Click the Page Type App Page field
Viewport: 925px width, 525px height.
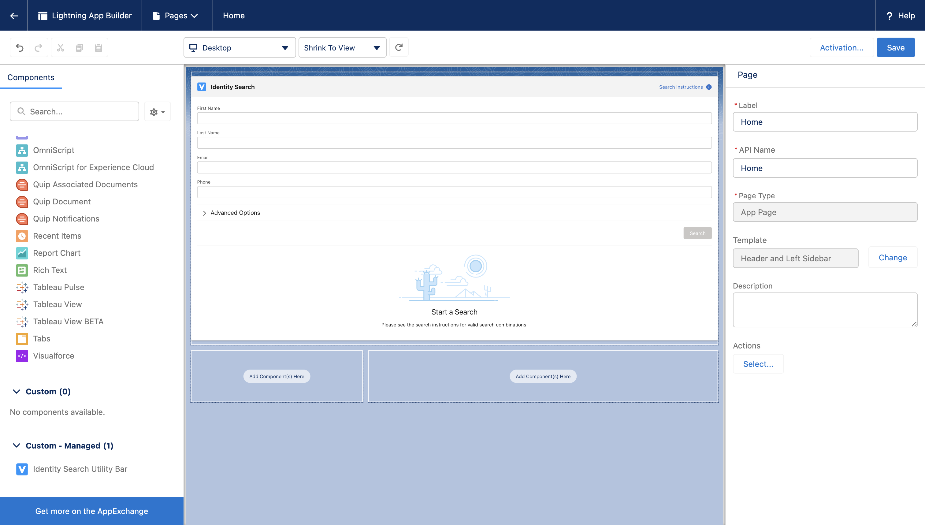[825, 212]
